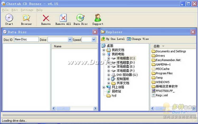Open the Edit menu
Viewport: 198px width, 124px height.
(x=15, y=10)
